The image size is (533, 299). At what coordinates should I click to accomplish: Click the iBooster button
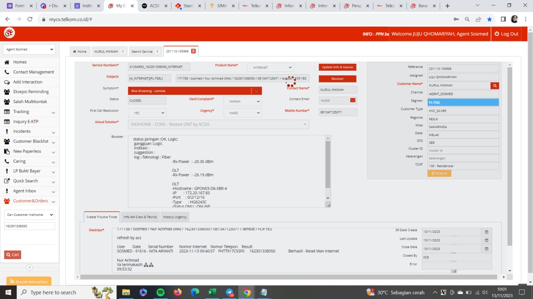337,79
